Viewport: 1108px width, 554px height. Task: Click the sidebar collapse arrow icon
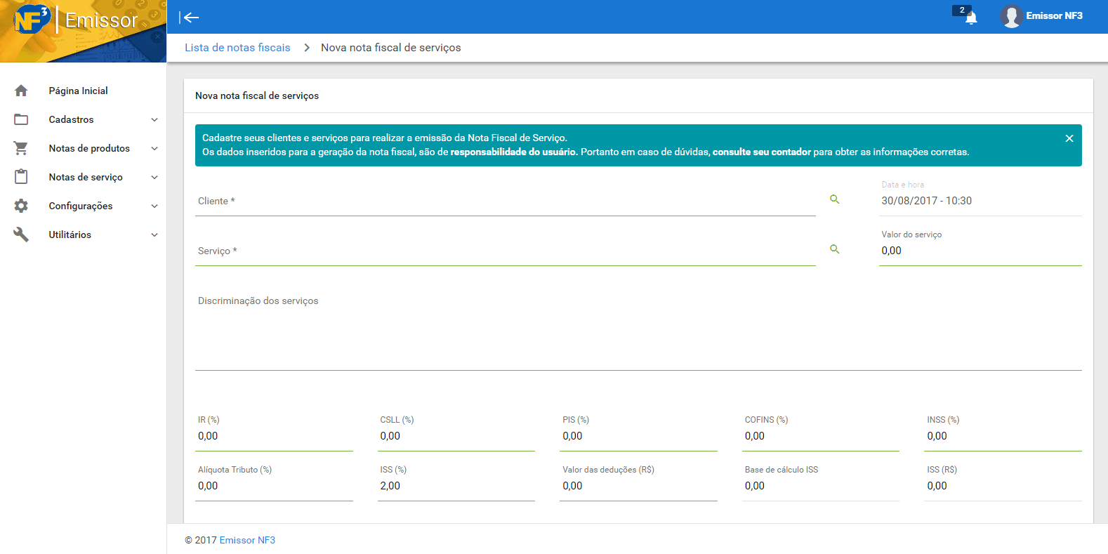[189, 18]
